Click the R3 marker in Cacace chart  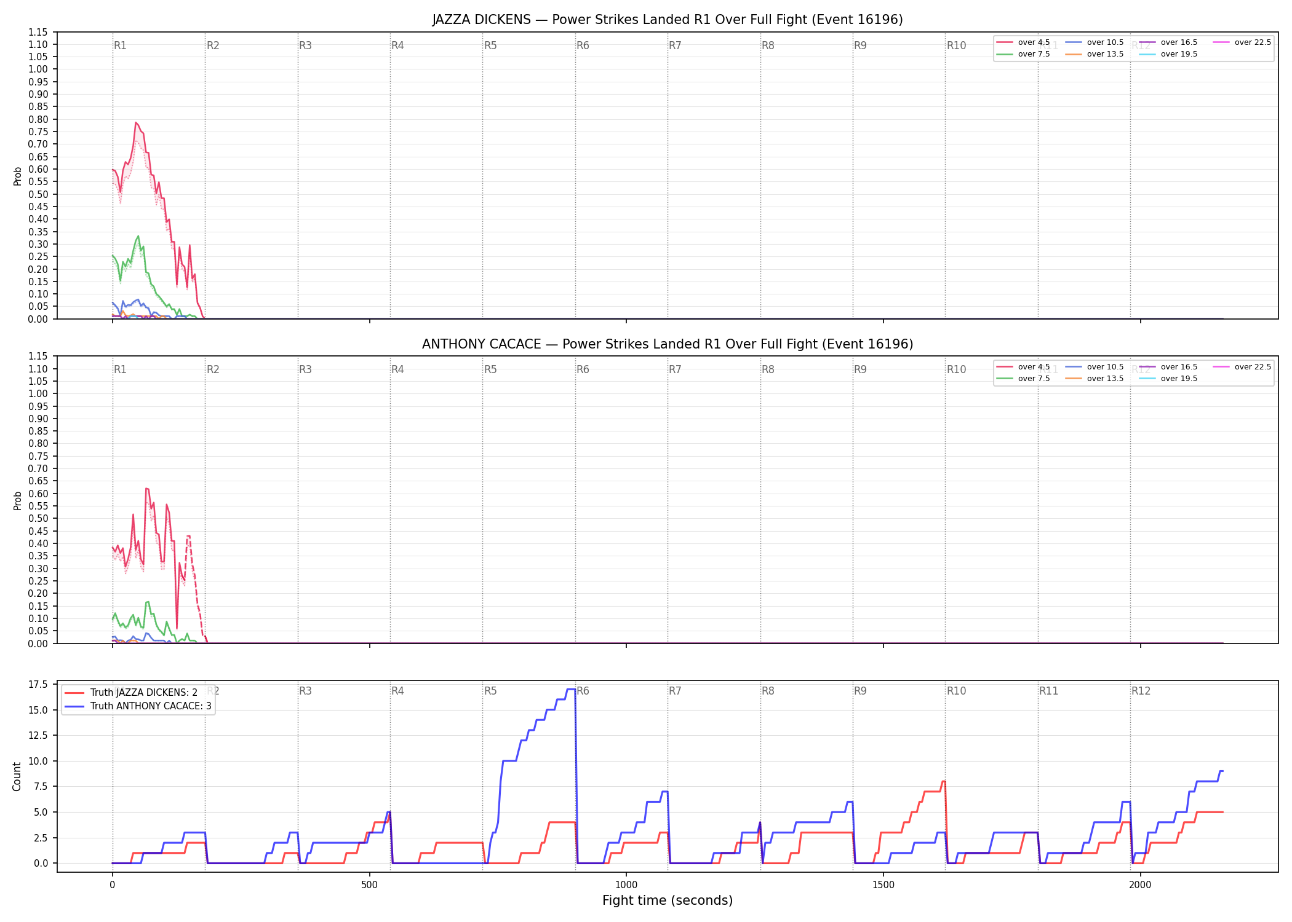tap(305, 369)
